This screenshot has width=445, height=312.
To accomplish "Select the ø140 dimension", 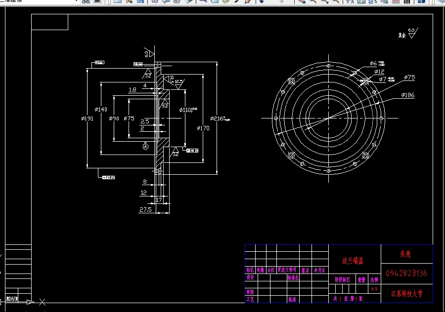I will (101, 110).
